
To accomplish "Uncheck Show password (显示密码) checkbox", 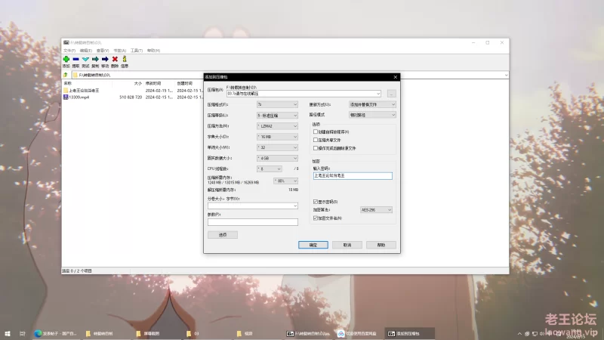I will tap(316, 202).
